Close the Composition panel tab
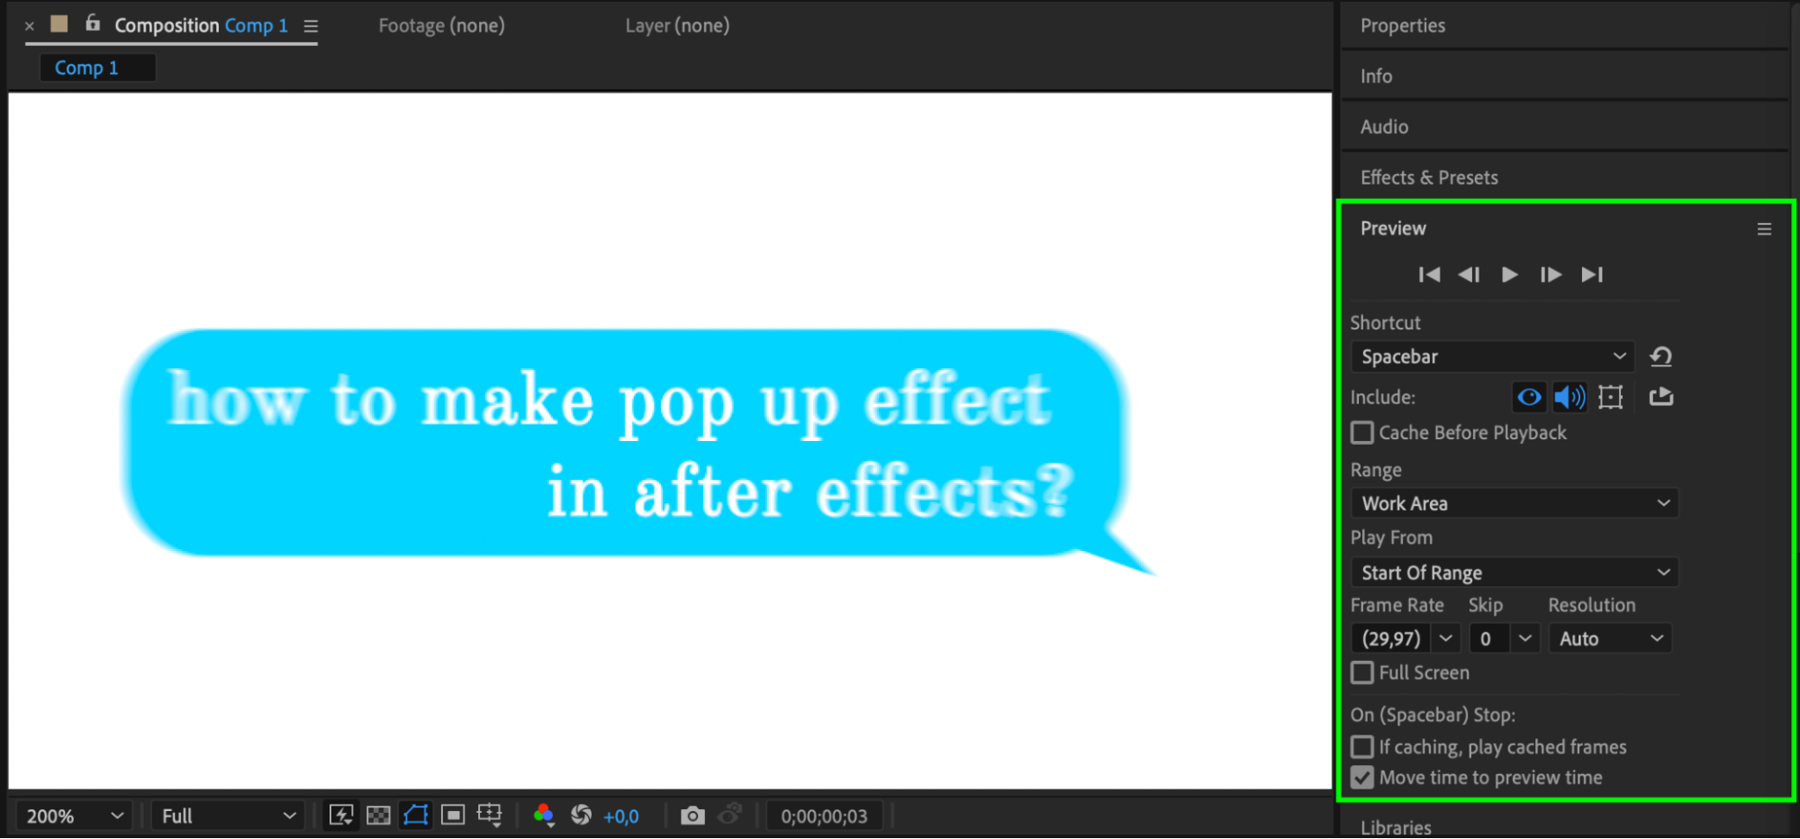 pos(30,26)
